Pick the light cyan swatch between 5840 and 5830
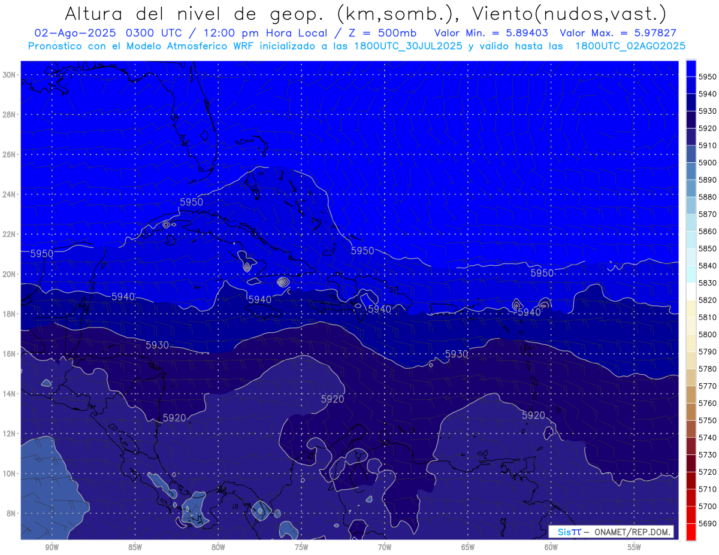 [690, 274]
